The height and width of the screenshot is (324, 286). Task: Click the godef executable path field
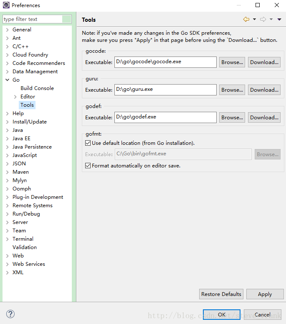point(165,117)
